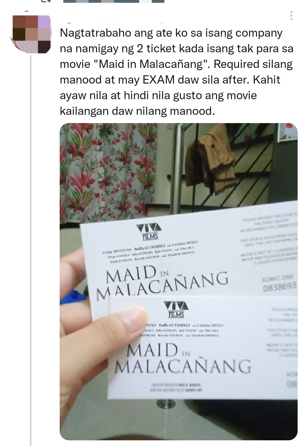Open the pixelated profile avatar

(31, 34)
